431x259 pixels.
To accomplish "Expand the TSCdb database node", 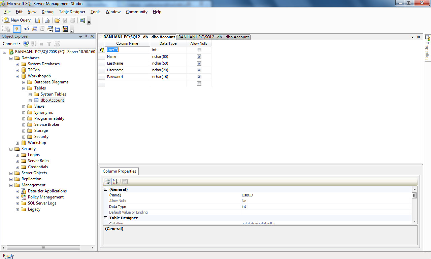I will point(17,70).
